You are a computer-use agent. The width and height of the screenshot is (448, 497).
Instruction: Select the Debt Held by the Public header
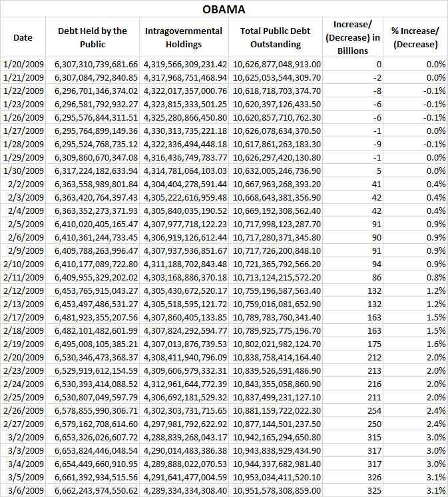93,38
